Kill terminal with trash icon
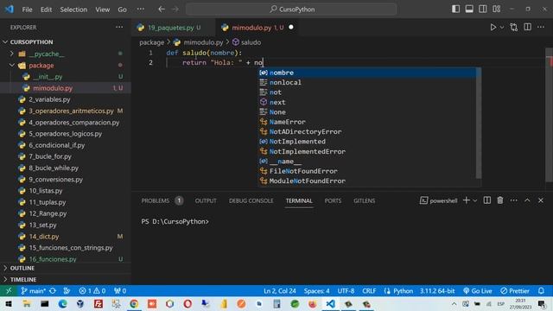This screenshot has height=311, width=553. tap(500, 200)
